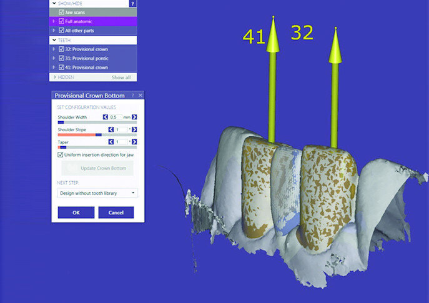429x303 pixels.
Task: Increase Shoulder Slope with right arrow
Action: click(x=134, y=129)
